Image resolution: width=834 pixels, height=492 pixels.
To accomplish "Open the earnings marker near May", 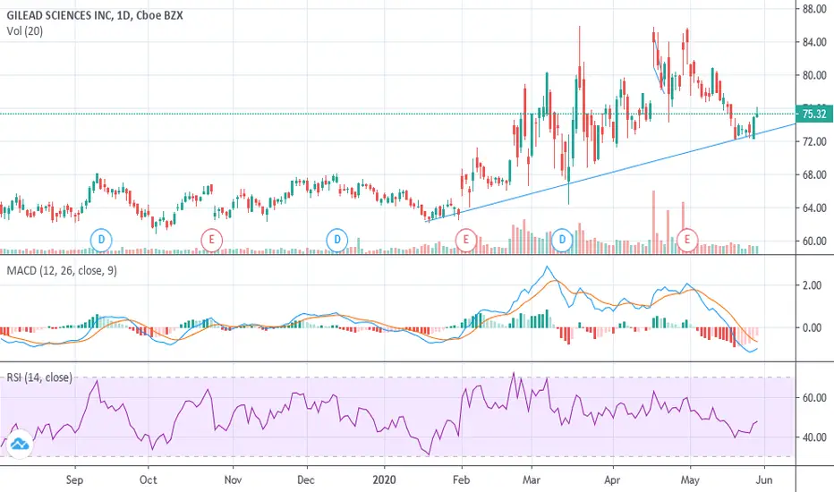I will coord(687,240).
